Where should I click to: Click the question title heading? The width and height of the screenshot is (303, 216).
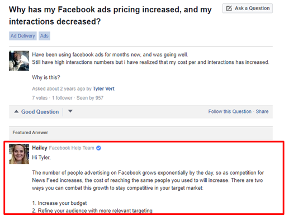[x=110, y=16]
